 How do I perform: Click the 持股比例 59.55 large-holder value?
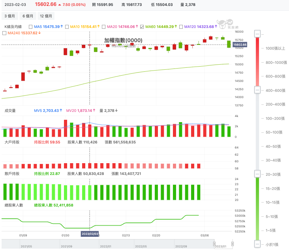click(47, 142)
